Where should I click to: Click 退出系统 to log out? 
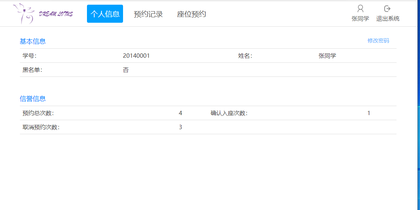388,18
